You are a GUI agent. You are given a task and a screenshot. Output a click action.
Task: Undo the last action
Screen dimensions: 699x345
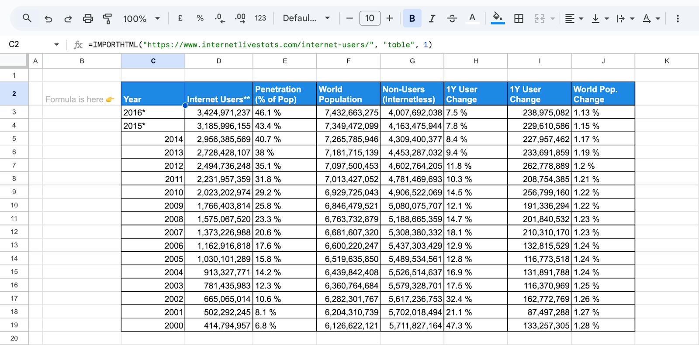pyautogui.click(x=48, y=18)
